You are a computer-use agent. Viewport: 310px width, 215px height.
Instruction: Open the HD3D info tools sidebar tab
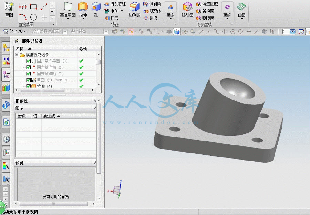6,105
